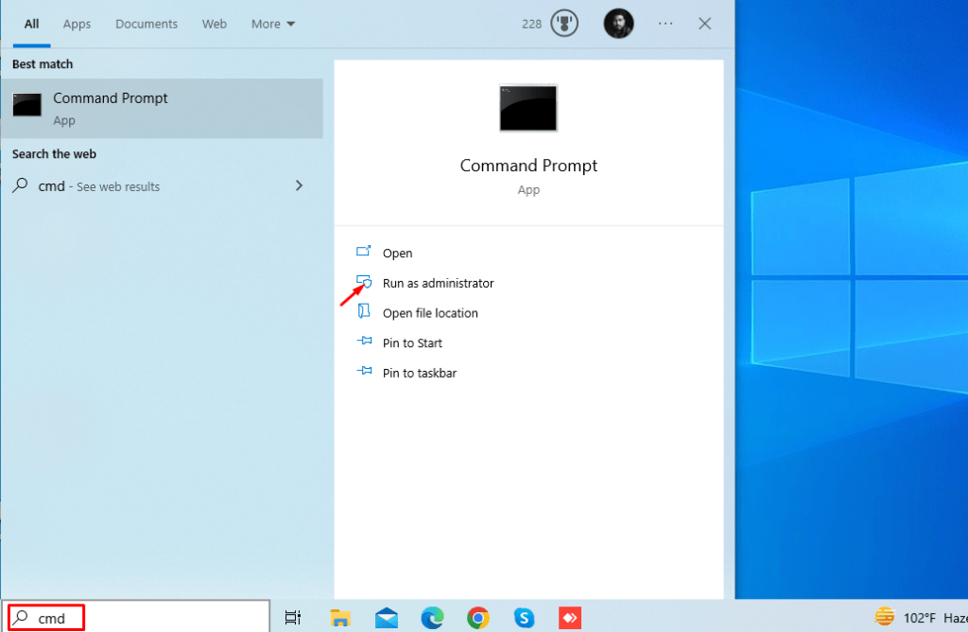Select the cmd See web results entry
The width and height of the screenshot is (968, 632).
tap(162, 186)
